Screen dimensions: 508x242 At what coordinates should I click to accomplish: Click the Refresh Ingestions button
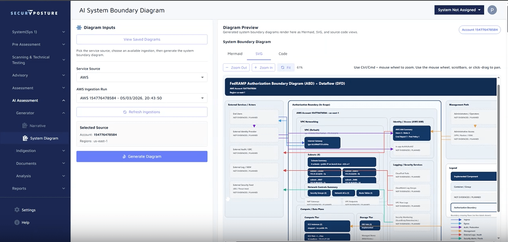[x=142, y=112]
